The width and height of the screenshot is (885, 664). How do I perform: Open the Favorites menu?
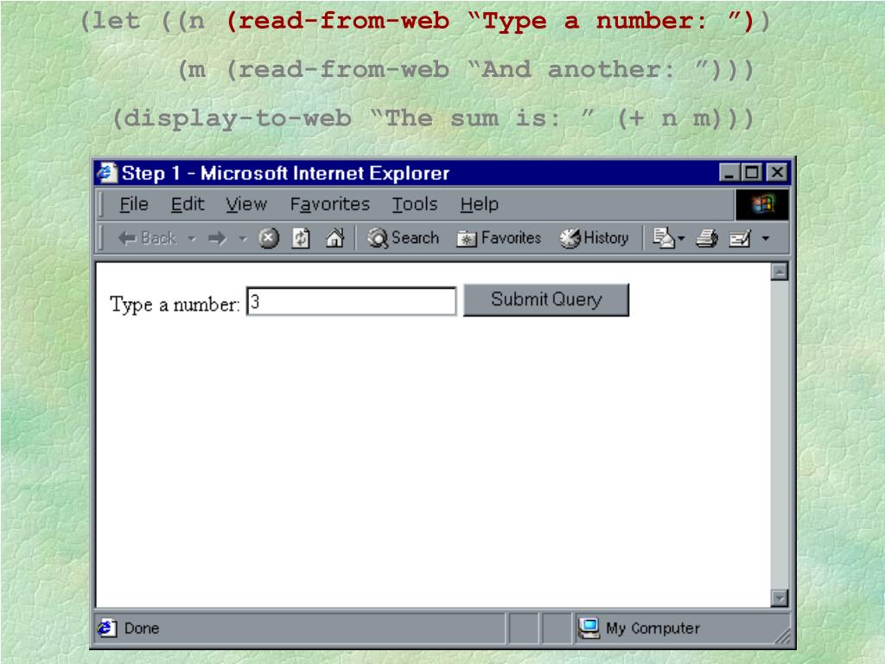[329, 204]
